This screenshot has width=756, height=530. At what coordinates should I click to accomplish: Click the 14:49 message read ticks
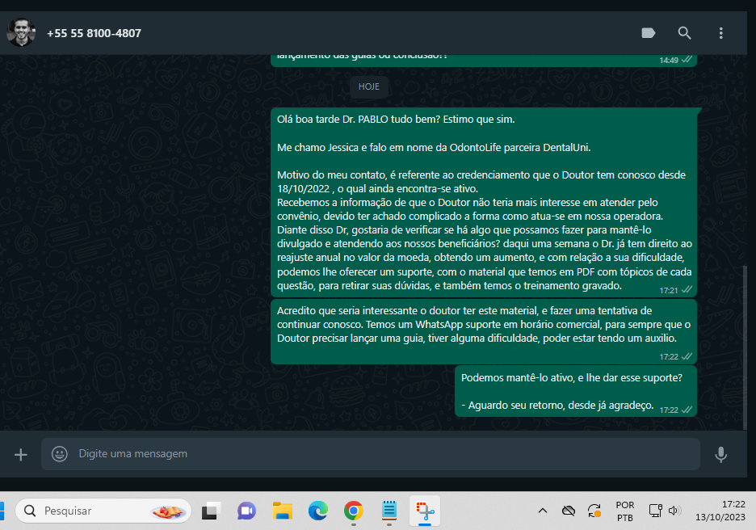point(687,60)
